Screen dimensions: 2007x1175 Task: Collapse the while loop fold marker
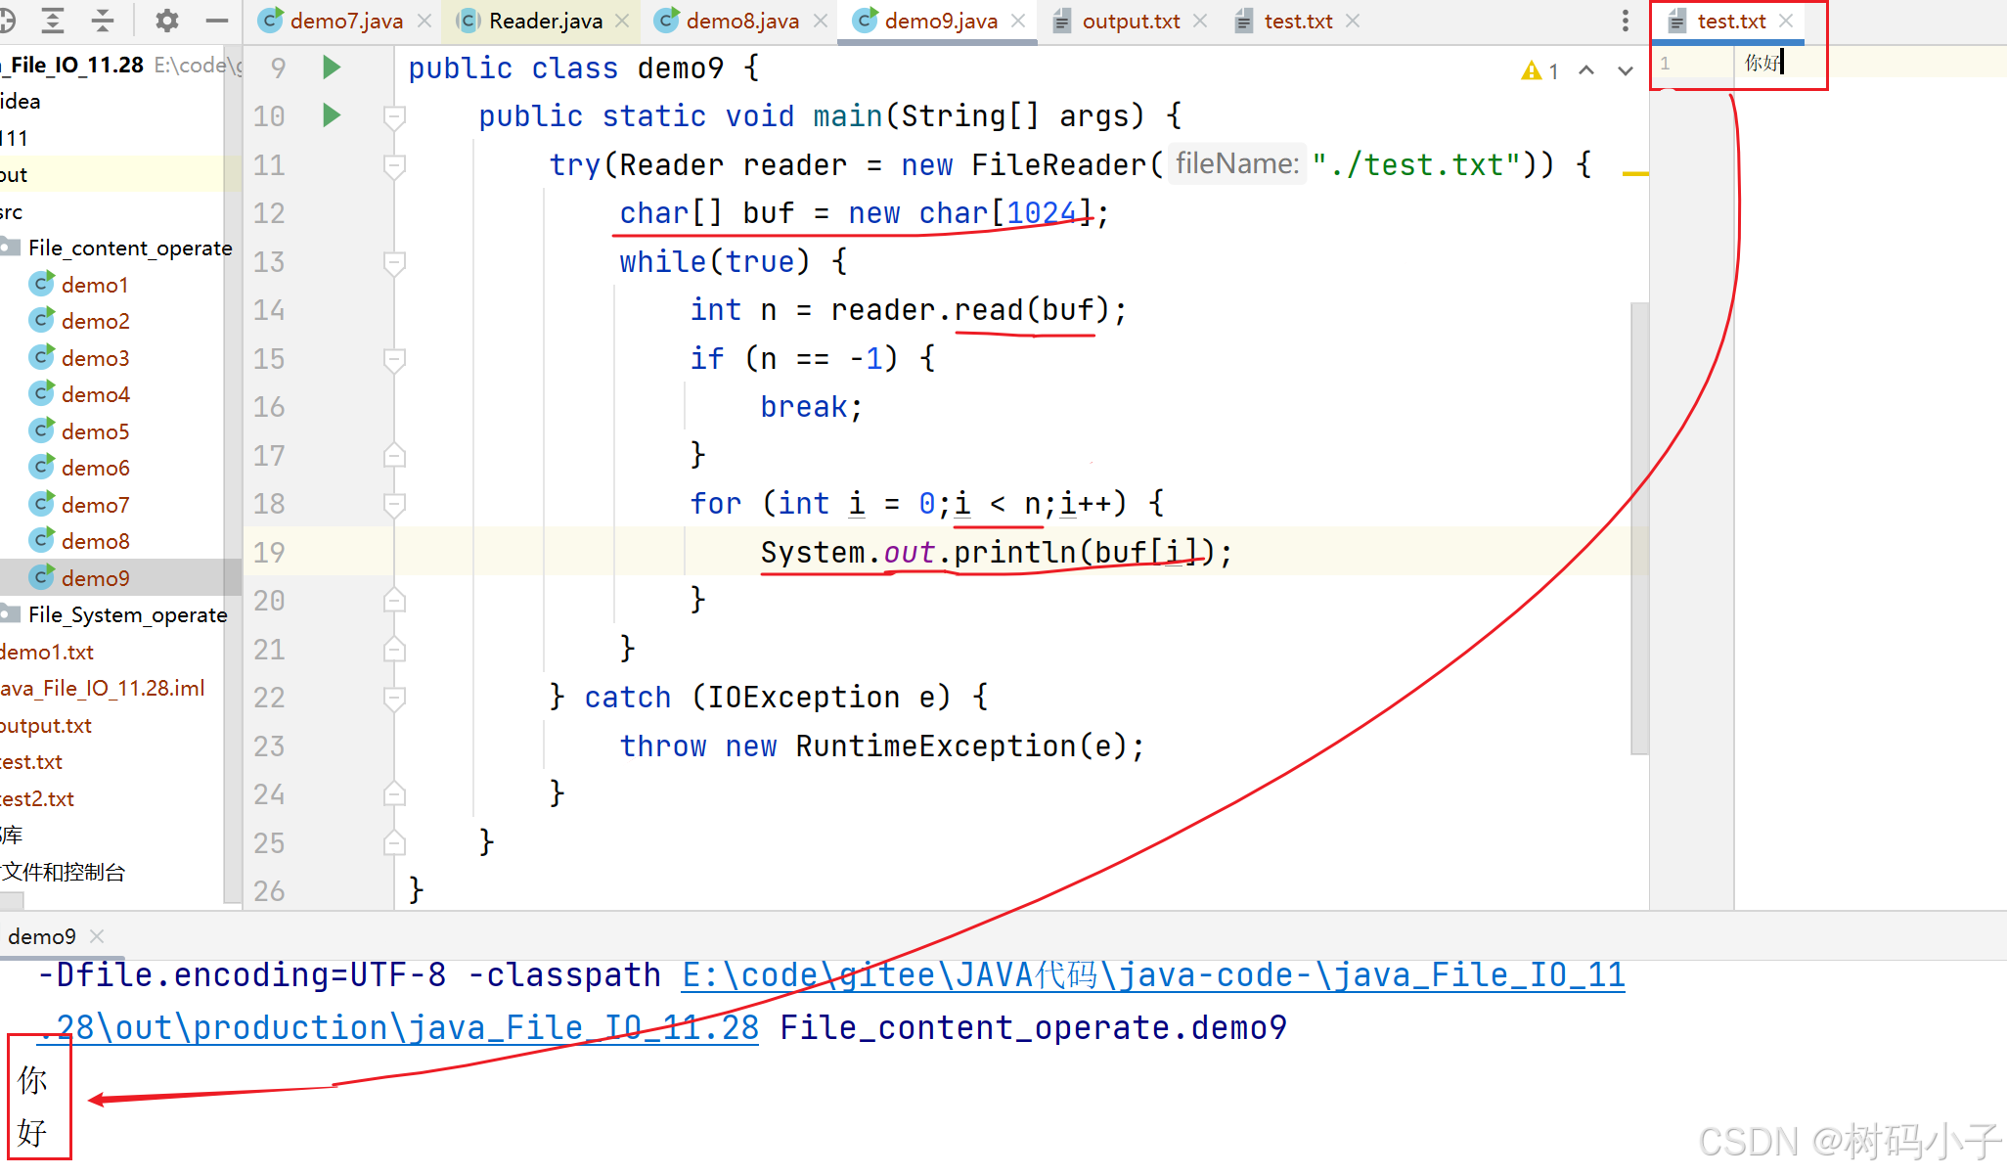[394, 262]
